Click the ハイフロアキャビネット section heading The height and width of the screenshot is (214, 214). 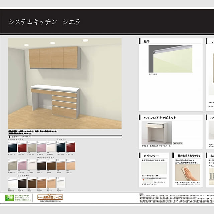coord(160,118)
